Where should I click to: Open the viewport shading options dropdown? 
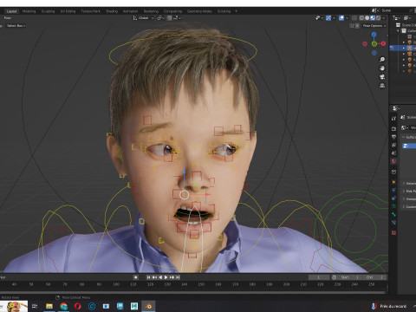384,18
